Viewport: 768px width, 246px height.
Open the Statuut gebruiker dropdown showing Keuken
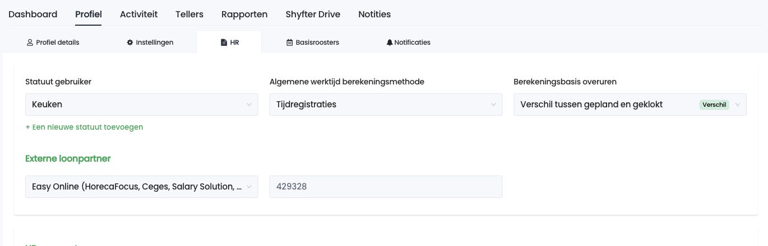point(142,105)
